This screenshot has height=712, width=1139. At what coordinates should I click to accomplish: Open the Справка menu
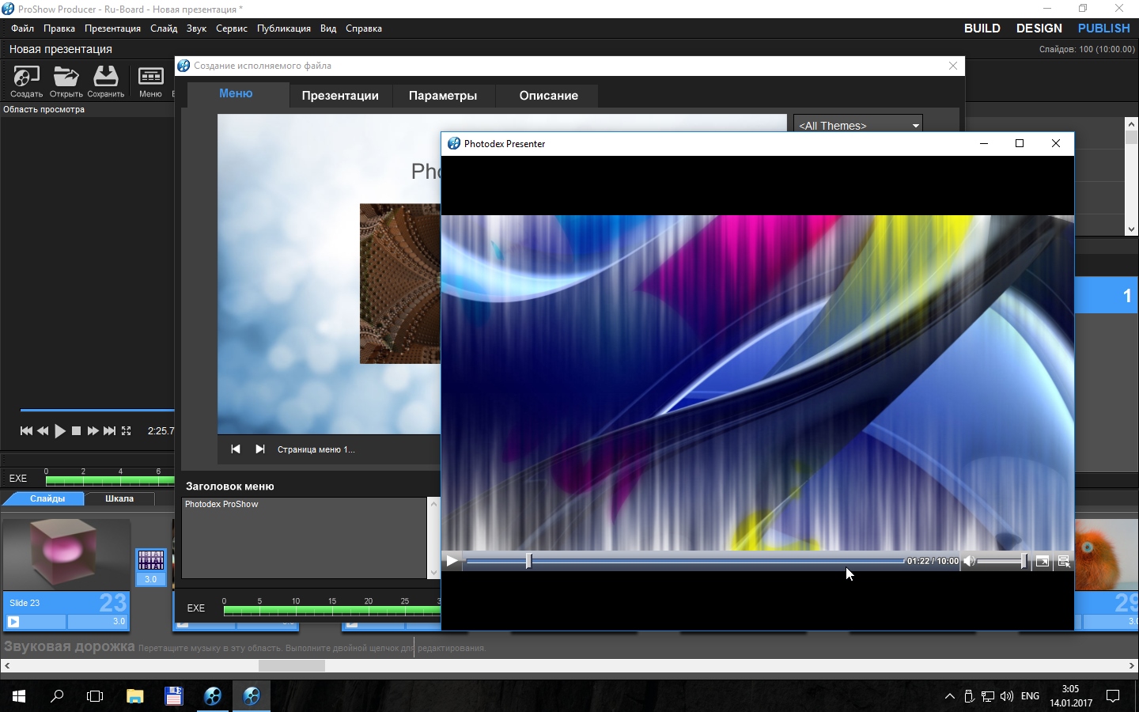(x=364, y=28)
